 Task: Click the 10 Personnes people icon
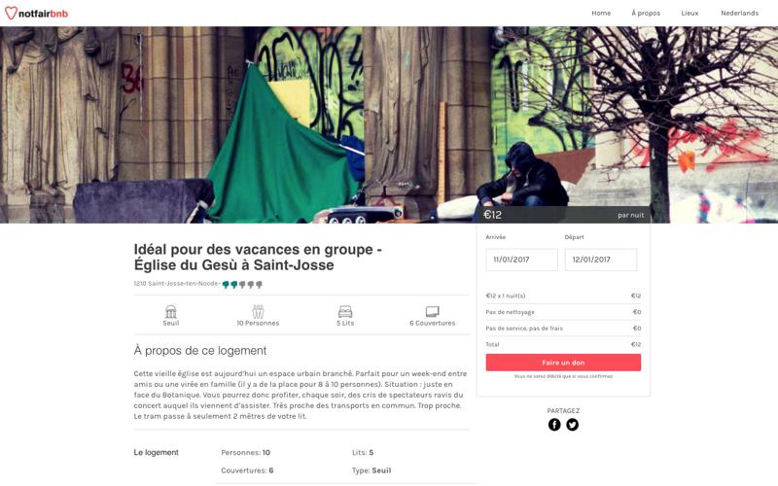pyautogui.click(x=258, y=311)
